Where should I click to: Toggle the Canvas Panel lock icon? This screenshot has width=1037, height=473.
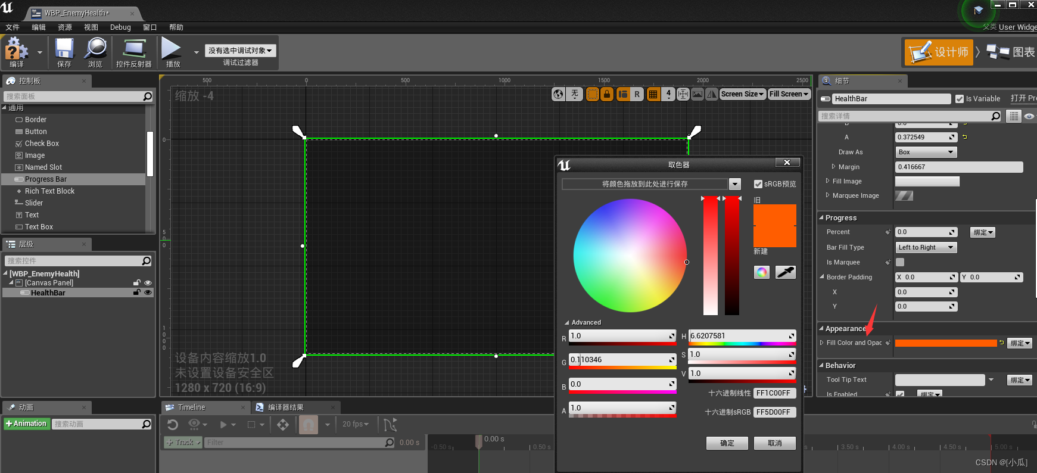(137, 283)
